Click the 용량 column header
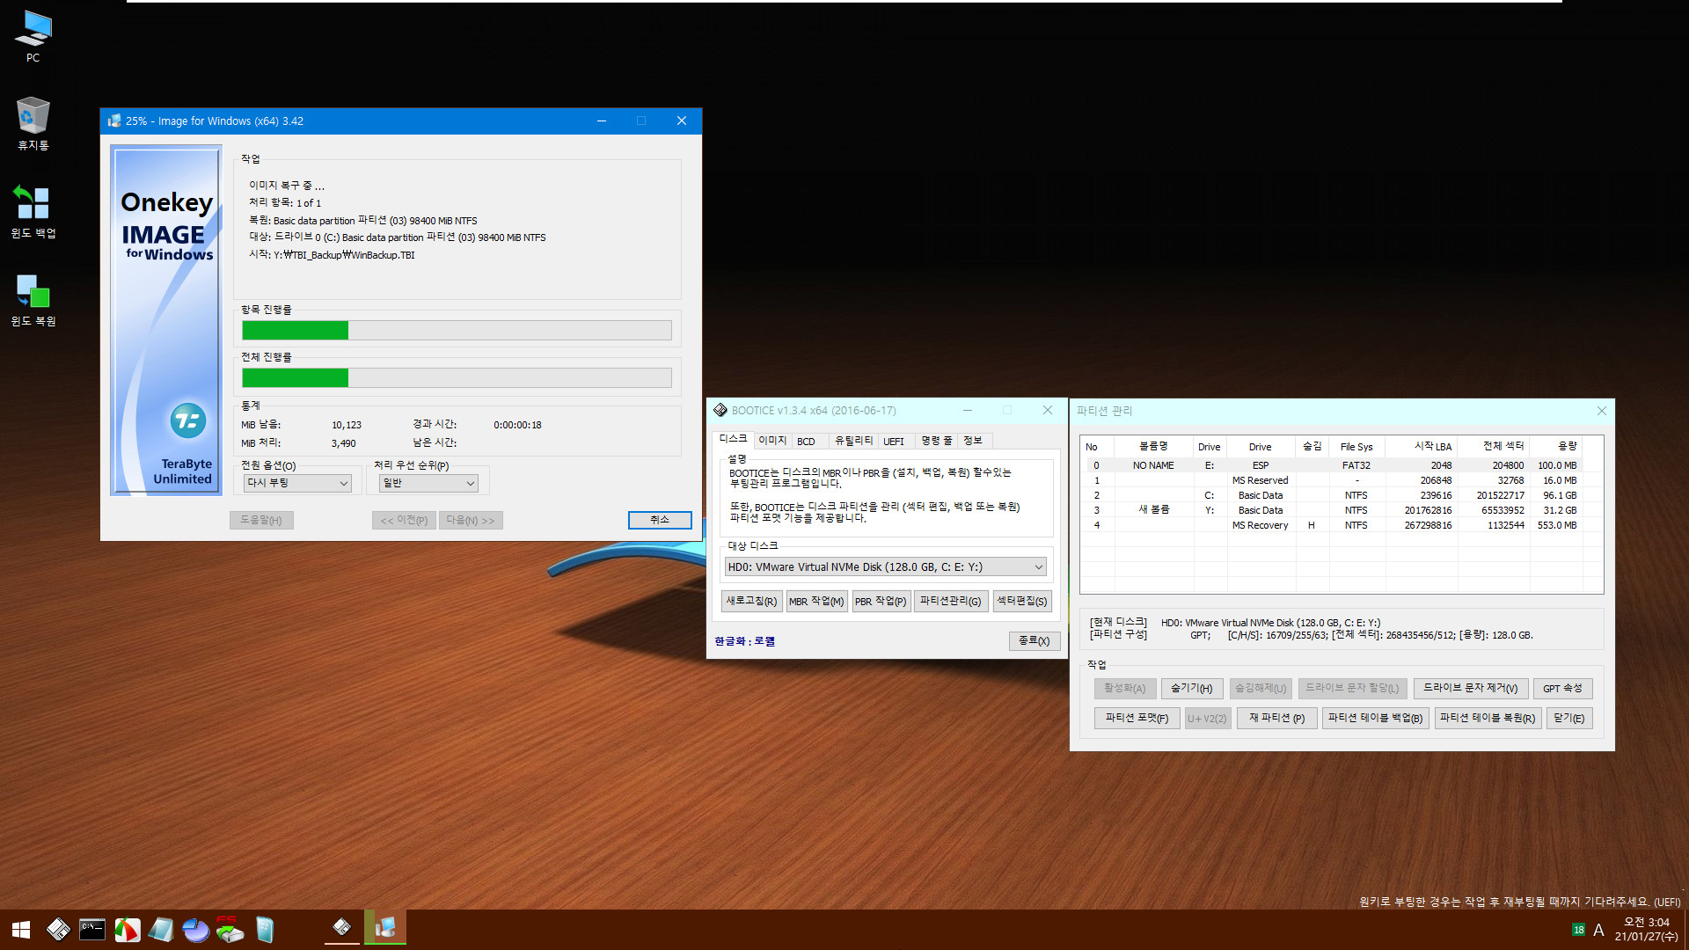The height and width of the screenshot is (950, 1689). (1555, 446)
